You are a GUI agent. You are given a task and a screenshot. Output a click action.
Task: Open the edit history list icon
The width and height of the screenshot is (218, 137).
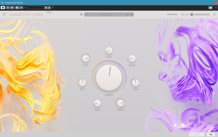(196, 135)
